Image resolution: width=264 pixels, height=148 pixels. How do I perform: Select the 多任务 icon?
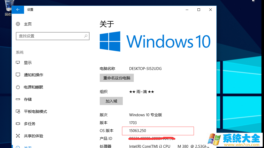[x=18, y=124]
